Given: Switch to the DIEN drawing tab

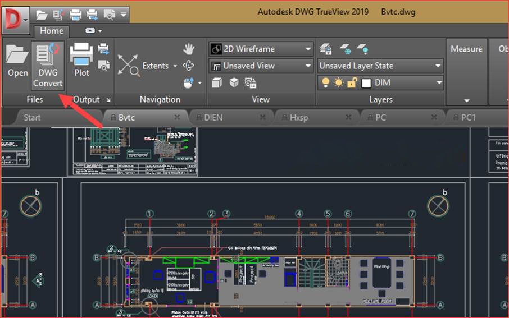Looking at the screenshot, I should (213, 117).
